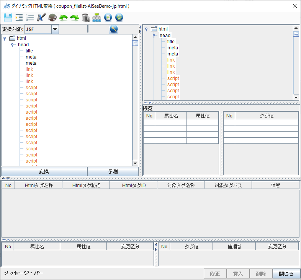Click the numbered list toolbar icon
This screenshot has height=280, width=301.
(30, 18)
